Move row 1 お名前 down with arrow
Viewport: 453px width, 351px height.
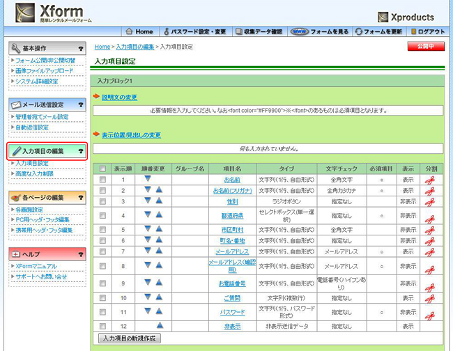click(148, 179)
